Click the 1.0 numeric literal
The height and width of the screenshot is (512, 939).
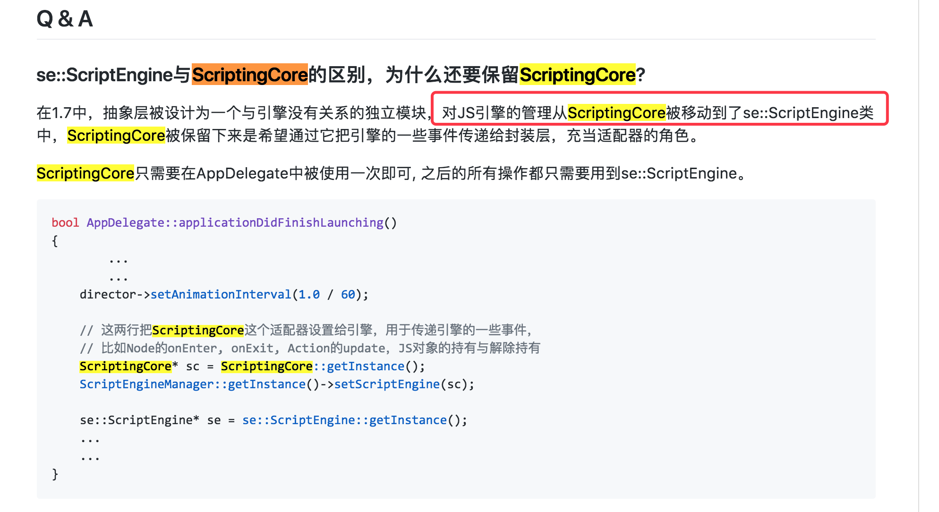(309, 294)
